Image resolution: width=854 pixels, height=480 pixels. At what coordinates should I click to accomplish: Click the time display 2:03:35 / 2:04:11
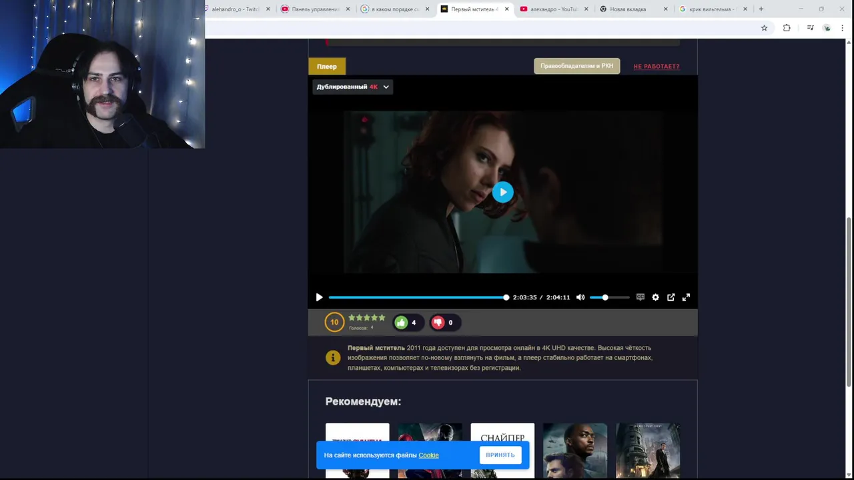541,297
